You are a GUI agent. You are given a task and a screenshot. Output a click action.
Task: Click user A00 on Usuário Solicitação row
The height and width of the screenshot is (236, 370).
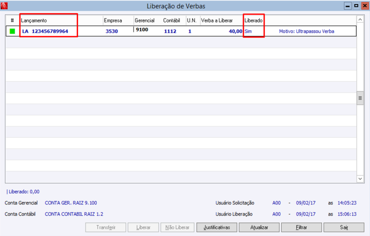tap(276, 203)
